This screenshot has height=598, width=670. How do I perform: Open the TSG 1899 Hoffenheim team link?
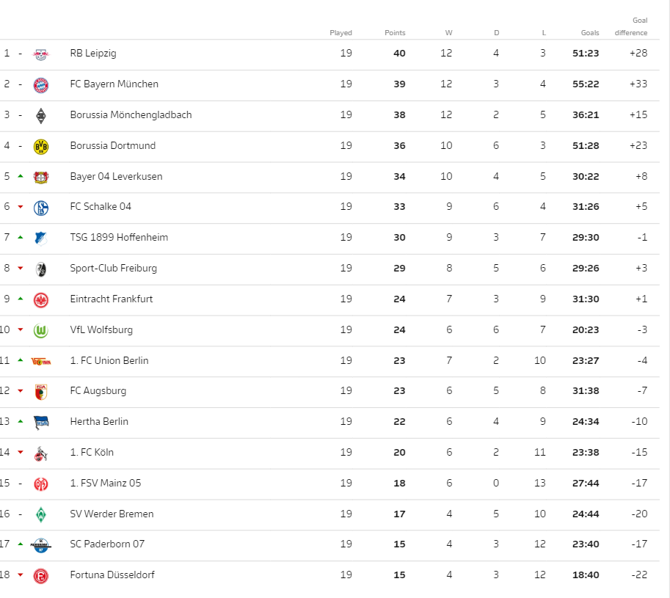pyautogui.click(x=119, y=238)
